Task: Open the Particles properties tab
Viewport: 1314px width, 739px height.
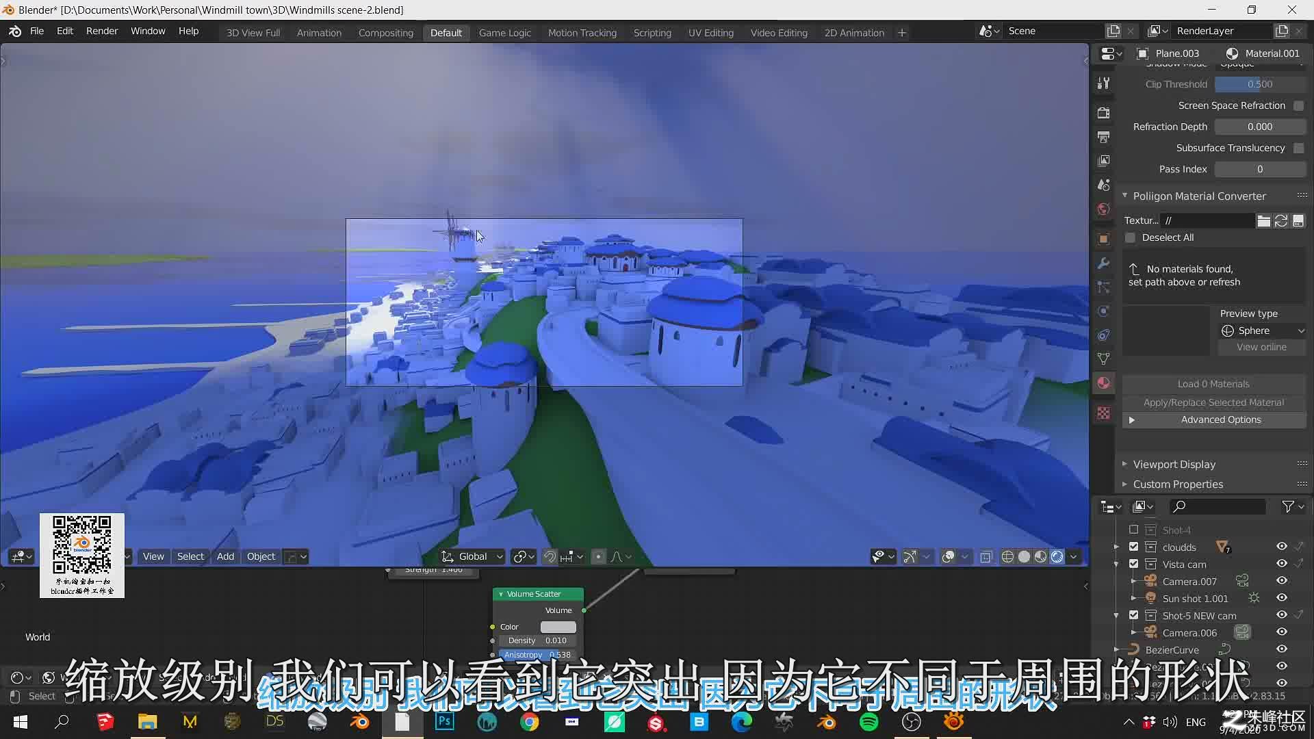Action: [1103, 287]
